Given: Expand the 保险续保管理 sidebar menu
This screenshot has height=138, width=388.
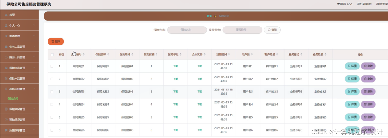Looking at the screenshot, I should pyautogui.click(x=19, y=109).
